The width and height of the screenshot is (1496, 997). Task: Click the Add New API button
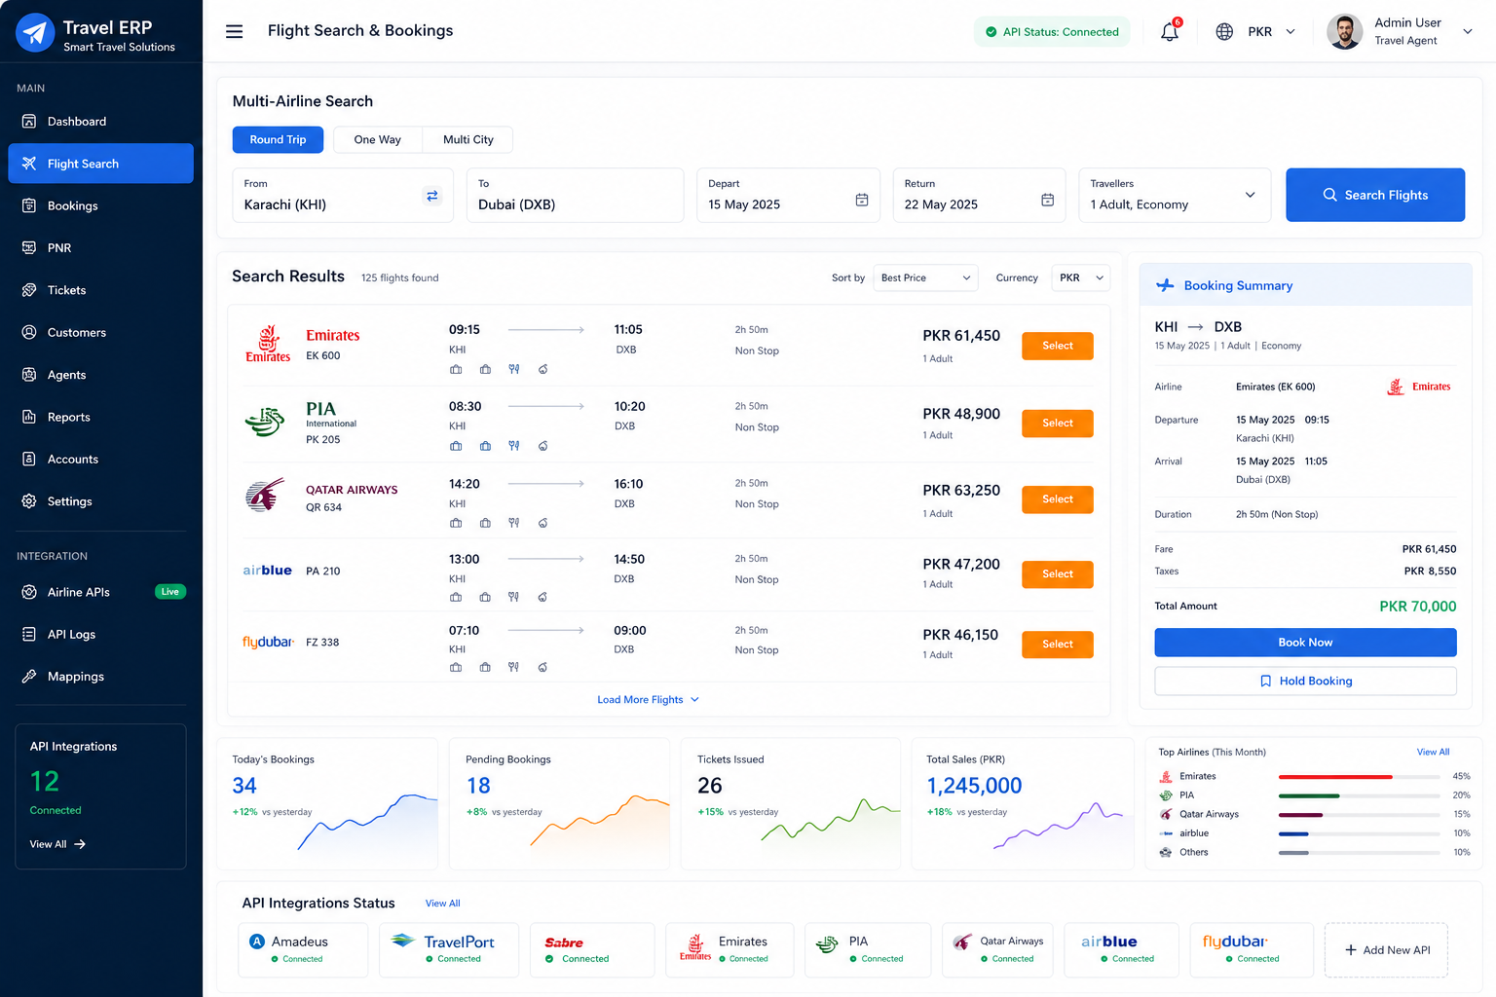pyautogui.click(x=1386, y=950)
